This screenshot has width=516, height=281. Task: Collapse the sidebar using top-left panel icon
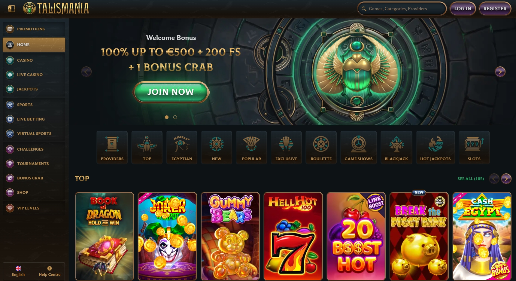coord(11,9)
